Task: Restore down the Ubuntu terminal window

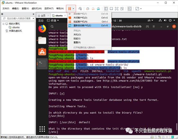Action: click(167, 26)
